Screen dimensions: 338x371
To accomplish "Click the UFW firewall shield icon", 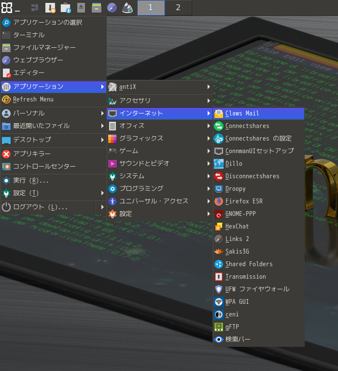I will (219, 289).
